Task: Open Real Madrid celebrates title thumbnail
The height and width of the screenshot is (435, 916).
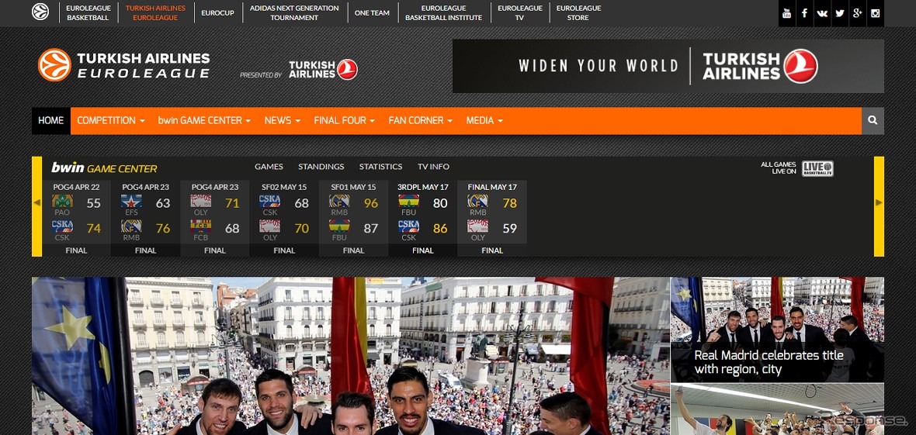Action: 777,330
